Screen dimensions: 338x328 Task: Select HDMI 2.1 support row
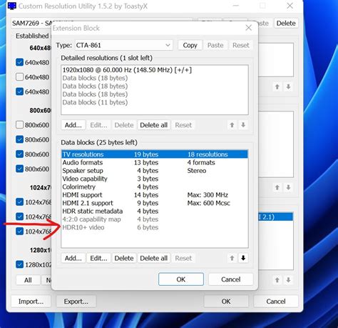[x=155, y=203]
